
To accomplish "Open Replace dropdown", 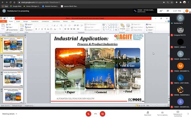I will (150, 27).
